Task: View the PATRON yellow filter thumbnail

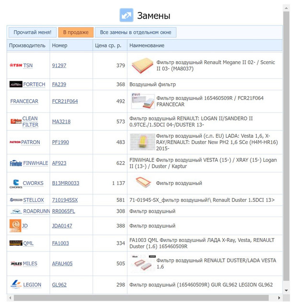Action: 143,142
